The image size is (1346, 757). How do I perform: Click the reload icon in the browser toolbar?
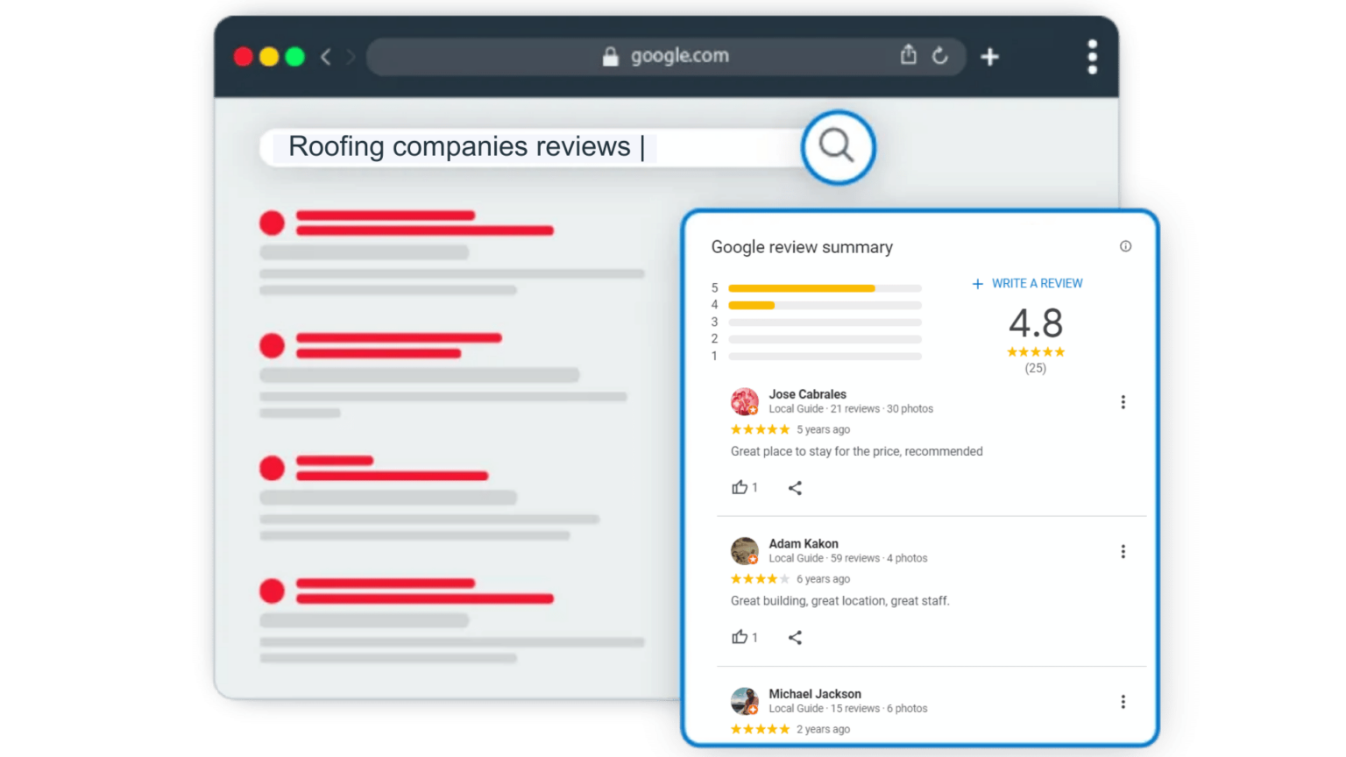940,55
